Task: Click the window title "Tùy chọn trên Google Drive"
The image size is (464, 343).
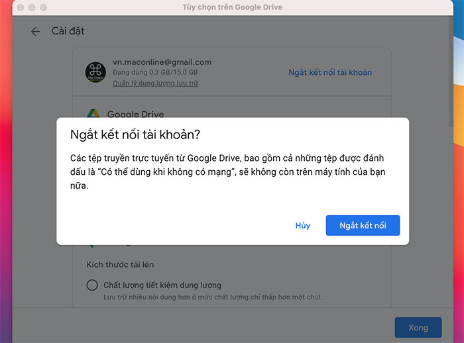Action: 232,7
